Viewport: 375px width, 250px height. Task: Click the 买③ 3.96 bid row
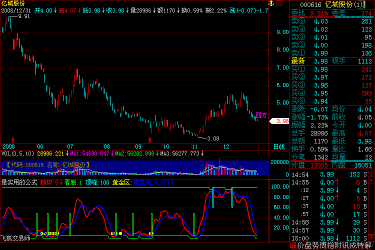coord(331,85)
